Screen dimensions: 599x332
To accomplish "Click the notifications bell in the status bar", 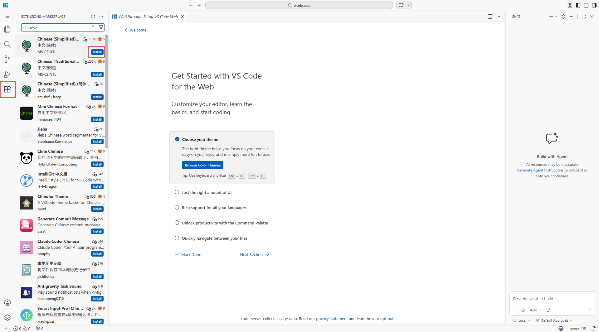I will (x=594, y=328).
